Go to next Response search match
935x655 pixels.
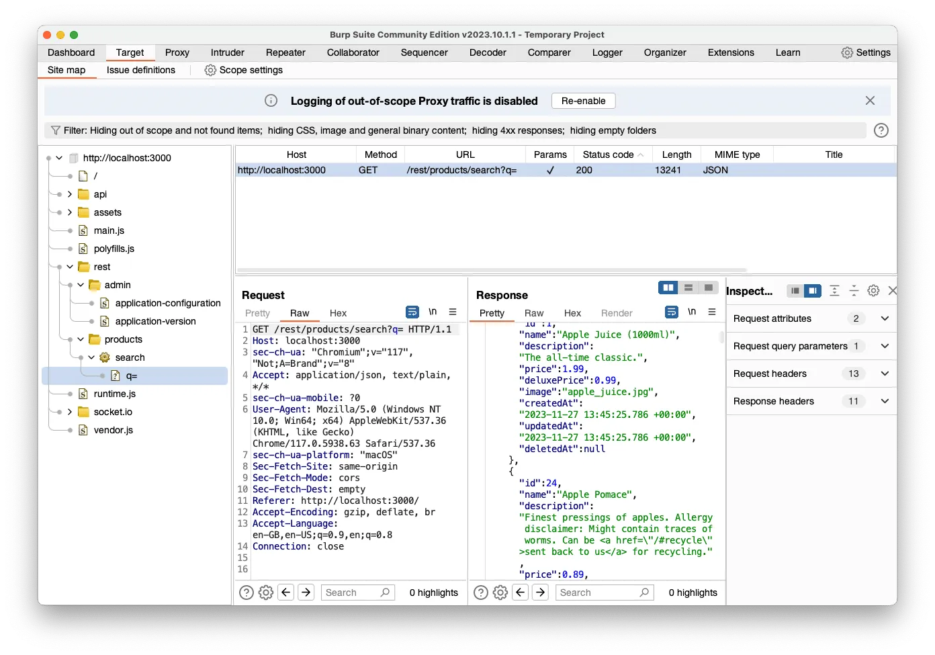click(541, 592)
